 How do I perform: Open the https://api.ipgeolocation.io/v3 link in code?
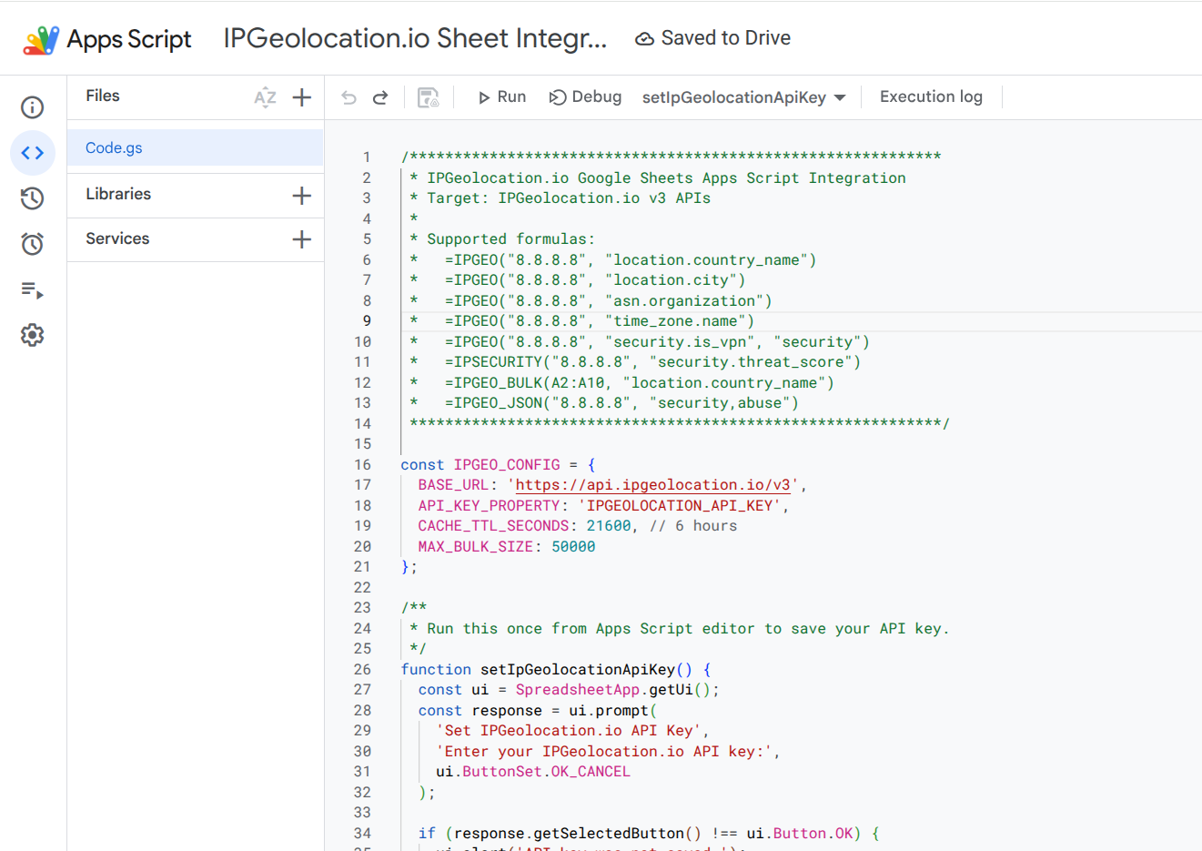tap(652, 485)
